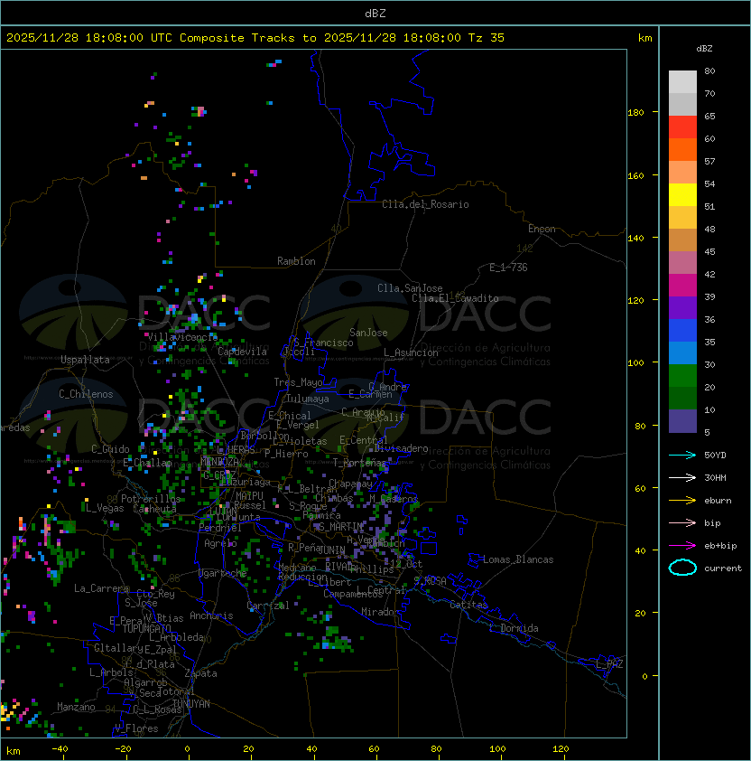Click the 'L_Dormida' map label
This screenshot has width=751, height=761.
point(514,628)
